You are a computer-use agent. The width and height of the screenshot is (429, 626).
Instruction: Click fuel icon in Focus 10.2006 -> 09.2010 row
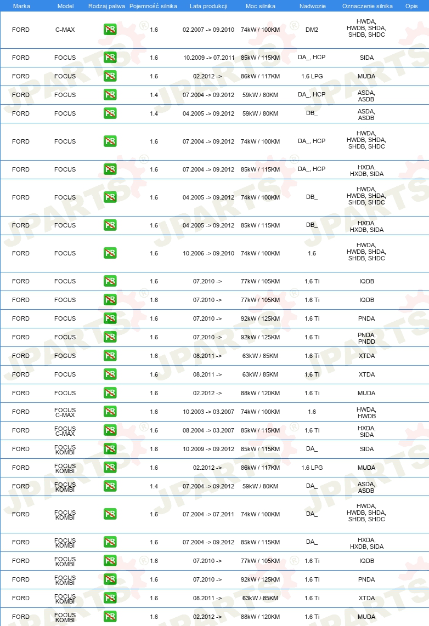pos(110,253)
